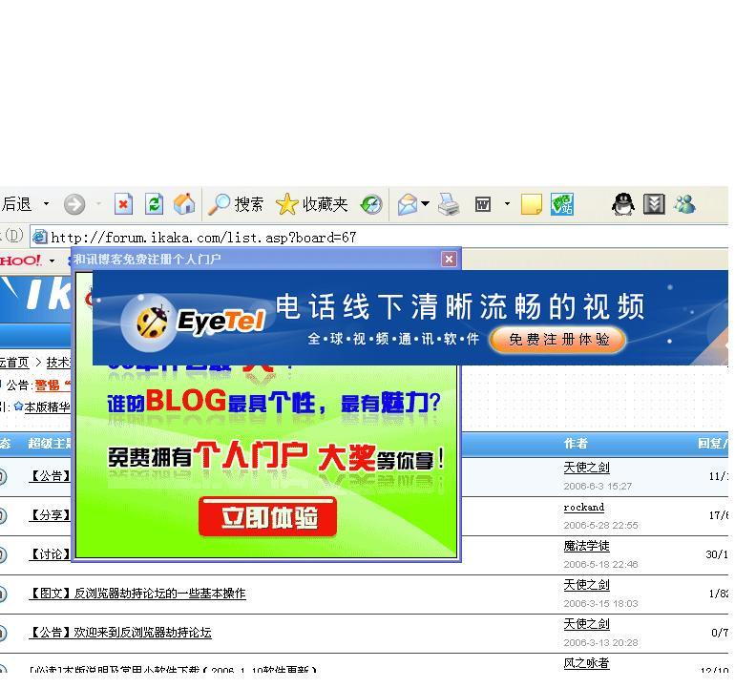Viewport: 735px width, 688px height.
Task: View author 魔法学徒 profile
Action: [586, 546]
